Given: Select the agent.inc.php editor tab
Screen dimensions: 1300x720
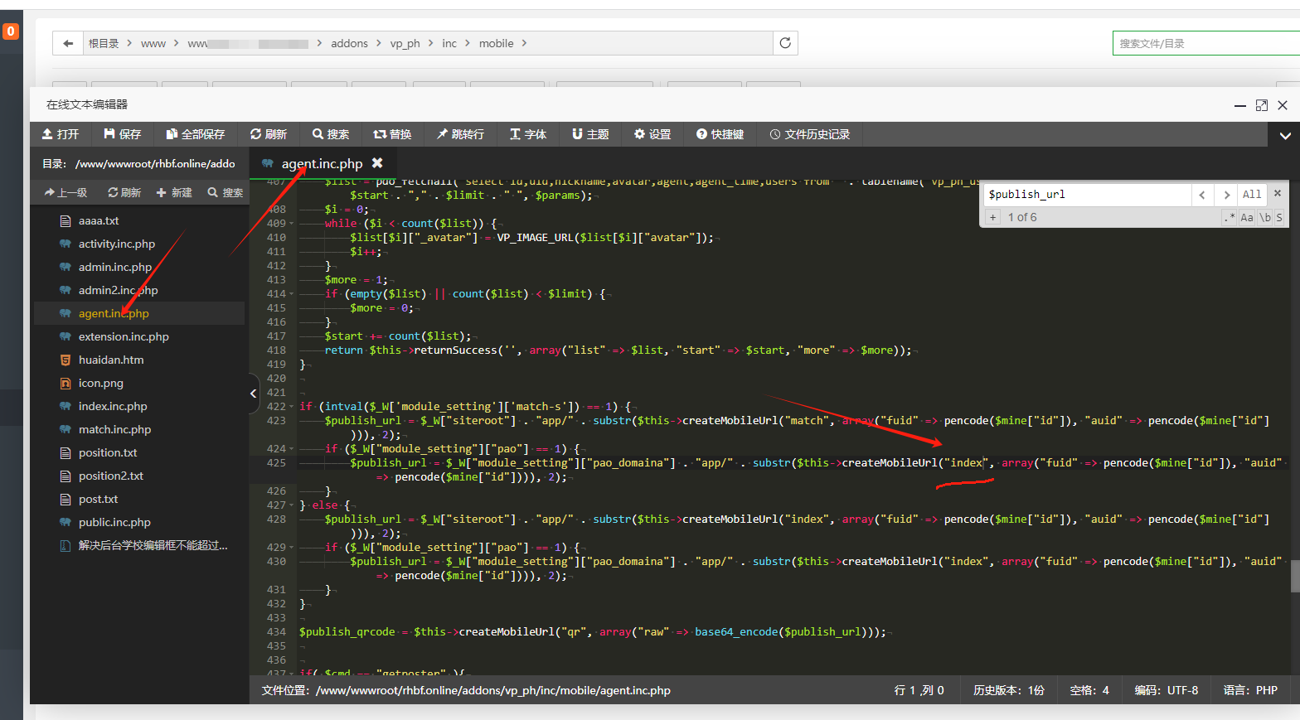Looking at the screenshot, I should point(322,163).
